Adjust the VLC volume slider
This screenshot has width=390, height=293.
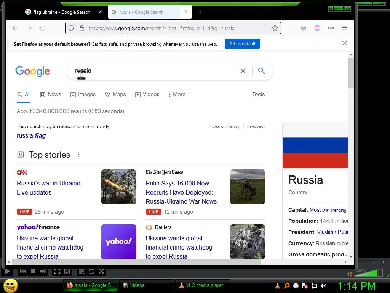[x=369, y=272]
